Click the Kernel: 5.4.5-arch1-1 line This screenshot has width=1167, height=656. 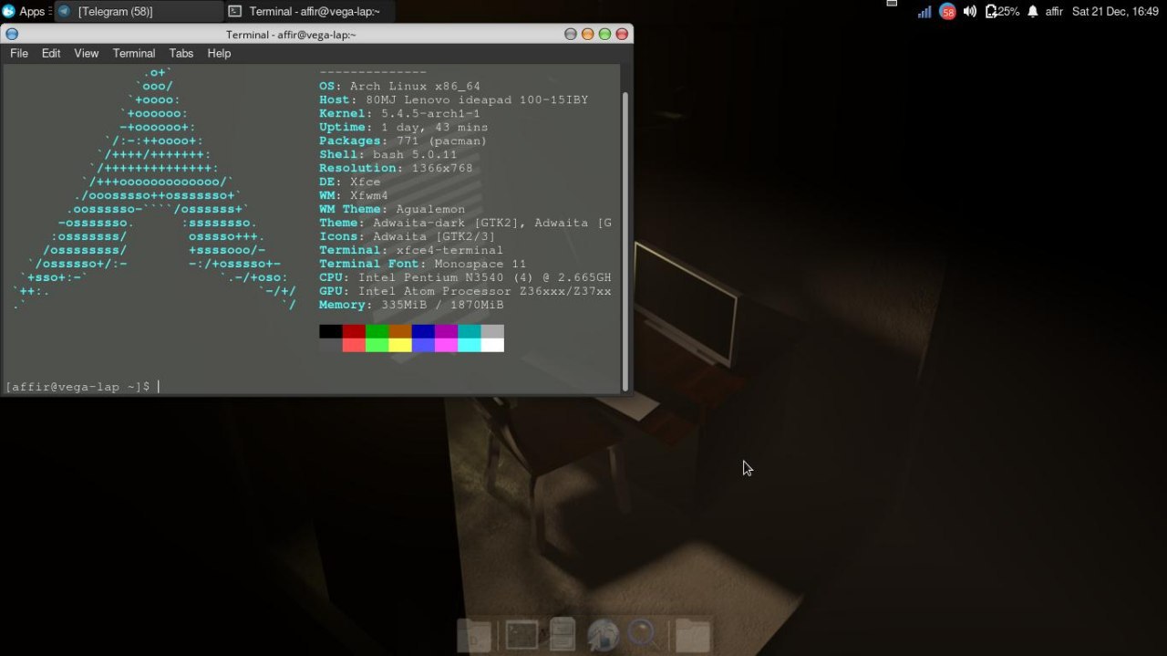(x=399, y=113)
